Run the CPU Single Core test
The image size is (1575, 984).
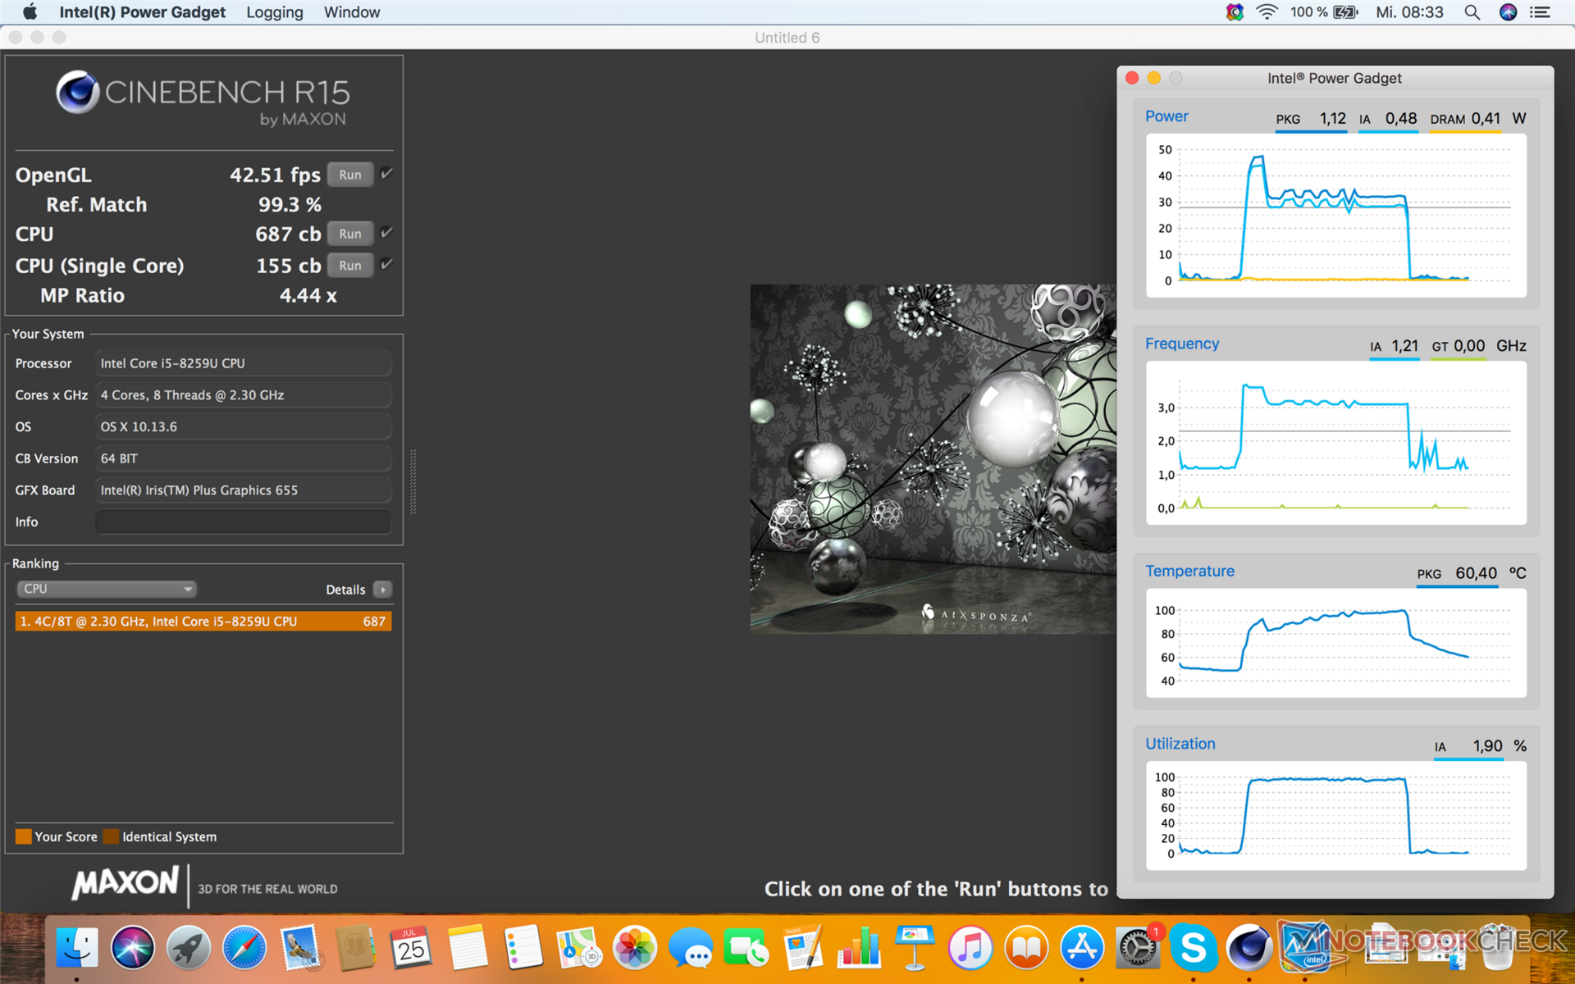tap(350, 266)
